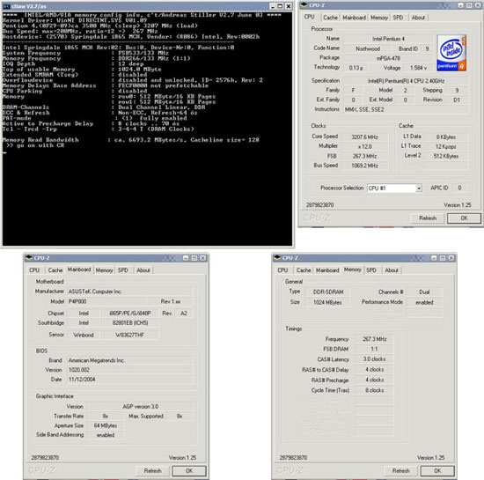
Task: Click the Memory window CPU-Z title icon
Action: point(277,257)
